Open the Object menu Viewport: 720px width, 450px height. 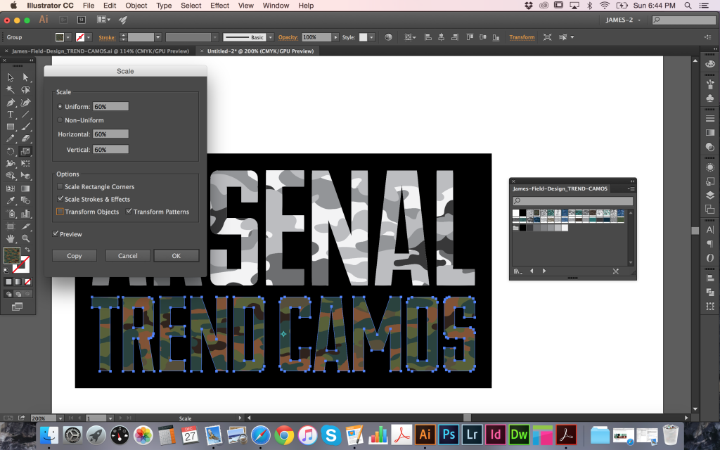tap(136, 6)
